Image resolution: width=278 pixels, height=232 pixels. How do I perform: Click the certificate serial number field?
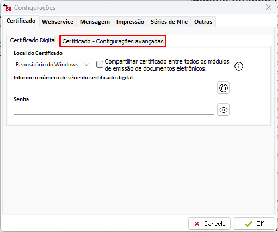pos(114,88)
